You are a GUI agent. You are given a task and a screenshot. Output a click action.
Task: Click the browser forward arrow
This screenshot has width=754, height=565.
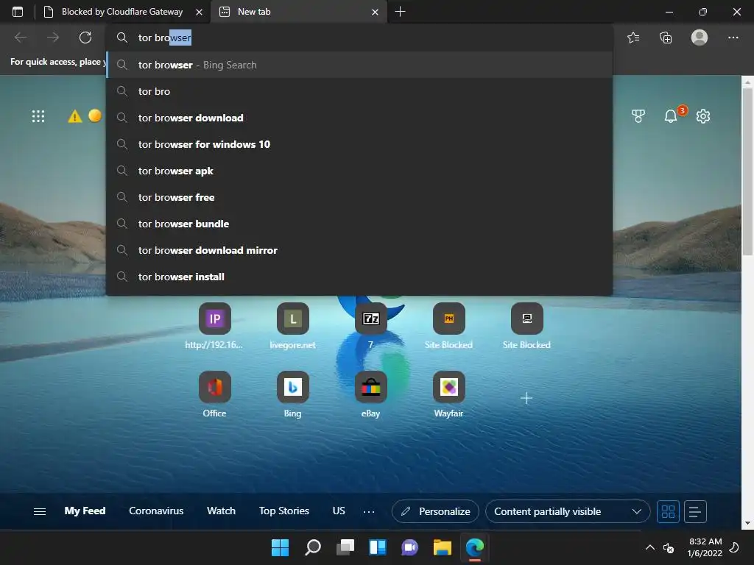click(53, 38)
